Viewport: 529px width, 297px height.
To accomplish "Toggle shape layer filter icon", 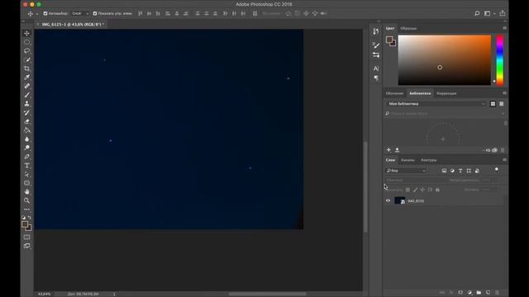I will [x=469, y=171].
